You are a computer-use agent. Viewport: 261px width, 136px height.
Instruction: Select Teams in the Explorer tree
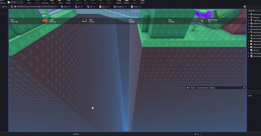pos(255,50)
